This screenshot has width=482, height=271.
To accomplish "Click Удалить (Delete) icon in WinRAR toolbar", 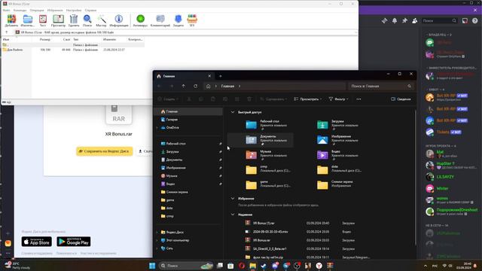I will pyautogui.click(x=74, y=21).
